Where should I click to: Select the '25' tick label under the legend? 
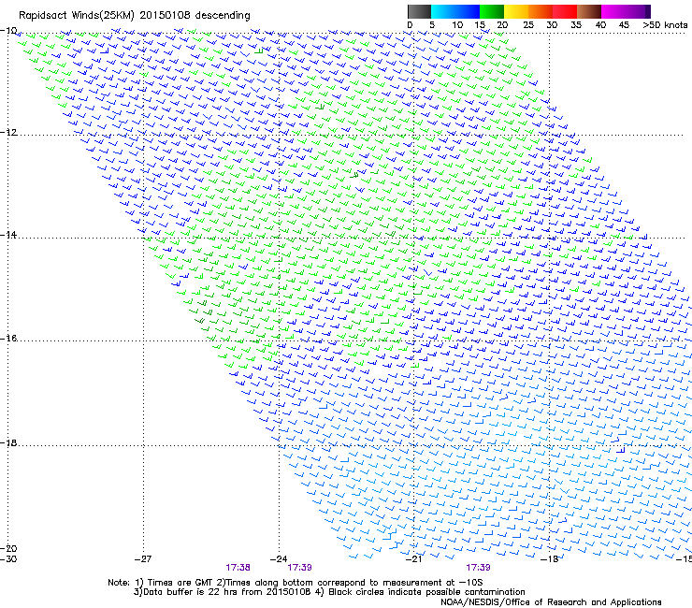[528, 25]
